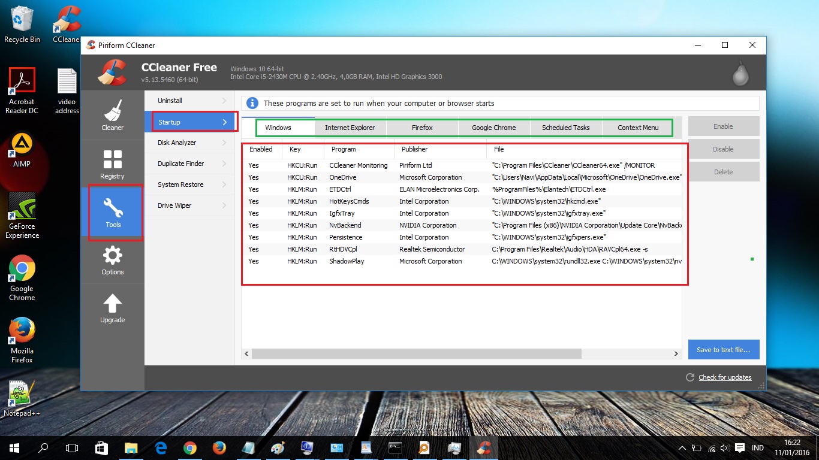The image size is (819, 460).
Task: Launch GeForce Experience desktop shortcut
Action: coord(22,216)
